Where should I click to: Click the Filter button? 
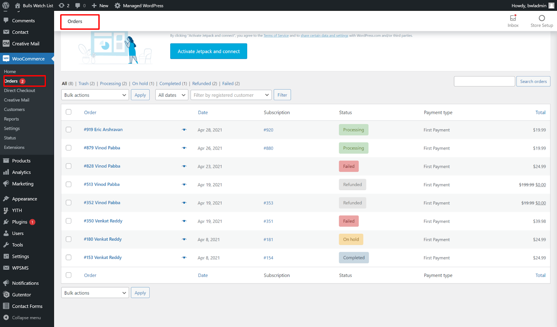click(282, 95)
